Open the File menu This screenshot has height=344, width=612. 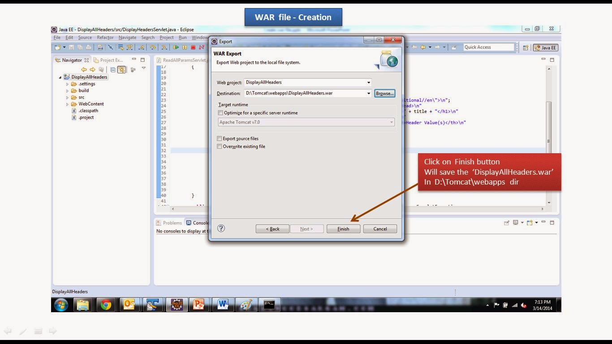pyautogui.click(x=56, y=37)
